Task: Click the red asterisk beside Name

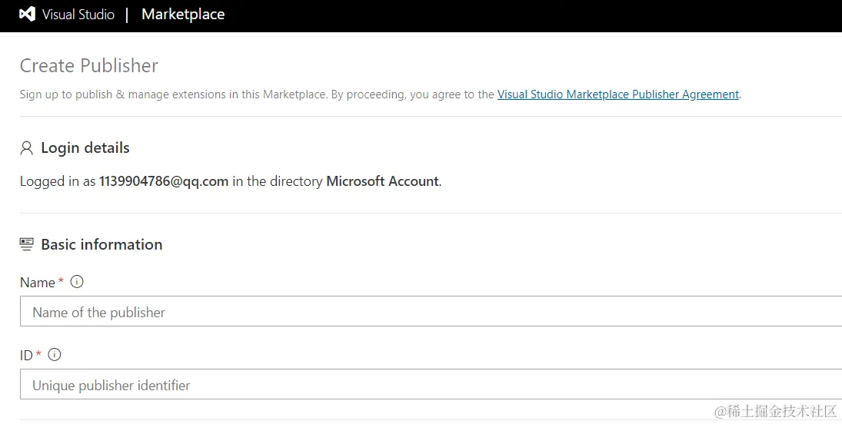Action: tap(62, 281)
